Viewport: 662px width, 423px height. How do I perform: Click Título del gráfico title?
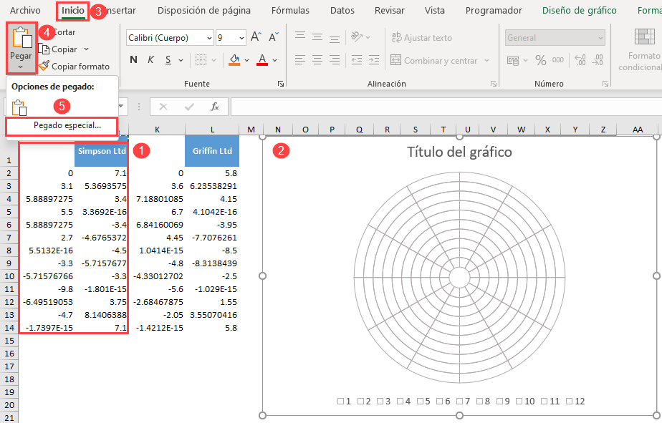[459, 152]
